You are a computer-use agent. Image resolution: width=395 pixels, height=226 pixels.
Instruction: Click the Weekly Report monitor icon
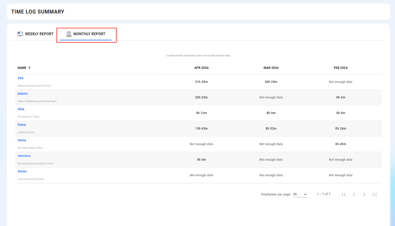20,34
